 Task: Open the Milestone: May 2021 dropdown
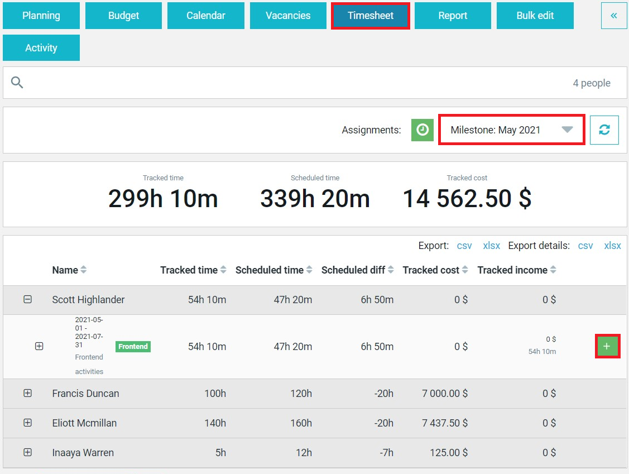coord(511,130)
